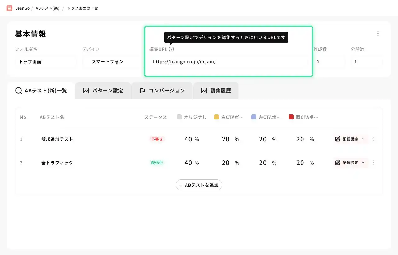398x255 pixels.
Task: Click the yellow 右CTAボ… color swatch
Action: (x=216, y=117)
